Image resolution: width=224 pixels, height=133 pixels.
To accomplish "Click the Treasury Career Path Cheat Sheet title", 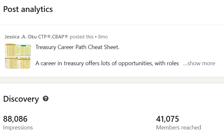I will pyautogui.click(x=77, y=47).
